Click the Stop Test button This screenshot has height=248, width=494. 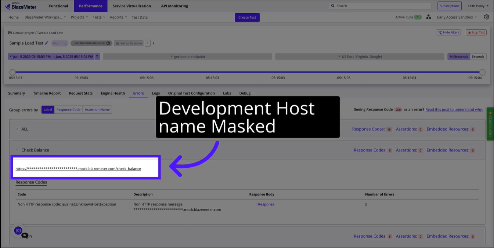click(x=476, y=32)
